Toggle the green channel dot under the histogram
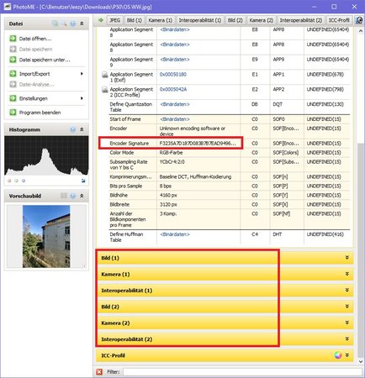Image resolution: width=365 pixels, height=378 pixels. pos(17,181)
